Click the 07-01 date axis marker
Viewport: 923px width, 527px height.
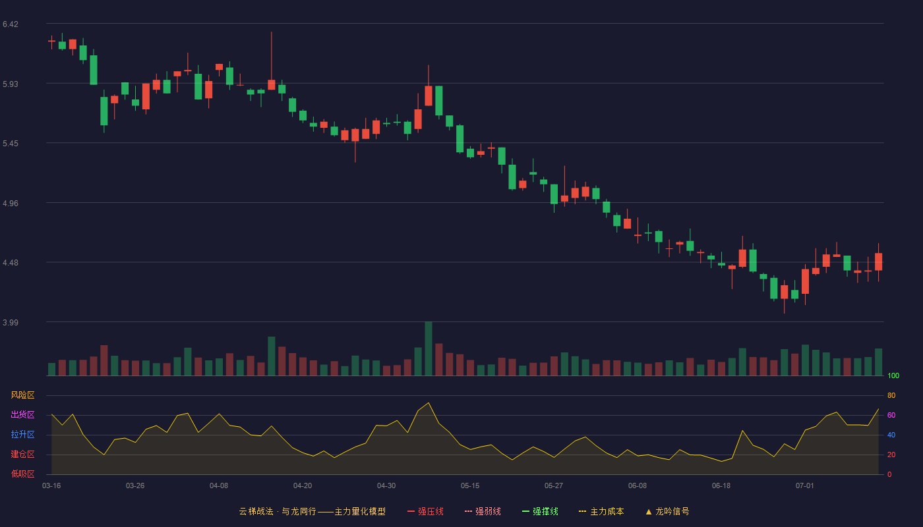[805, 485]
